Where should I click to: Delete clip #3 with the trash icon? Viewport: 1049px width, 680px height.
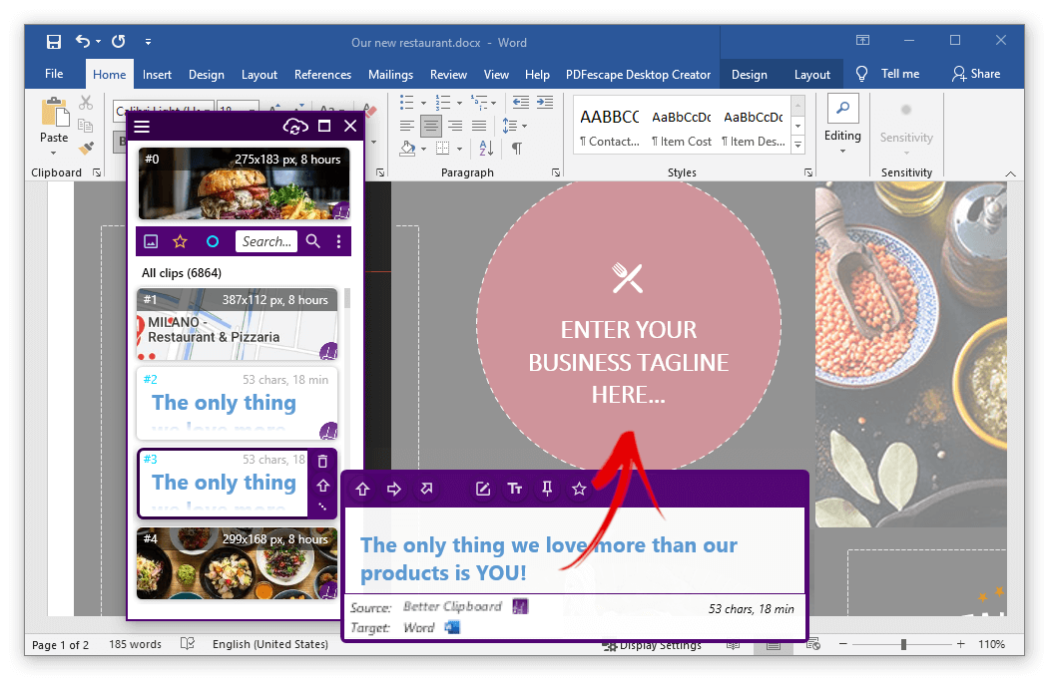(323, 462)
